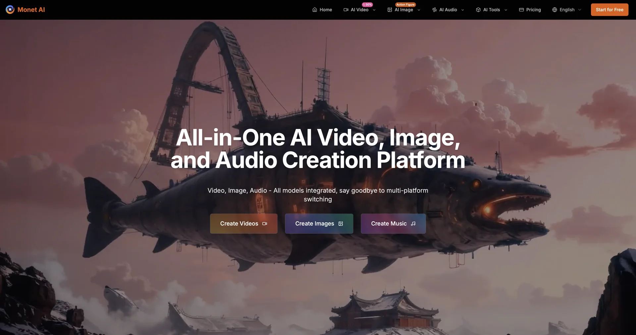Expand the AI Image dropdown chevron

pyautogui.click(x=419, y=10)
